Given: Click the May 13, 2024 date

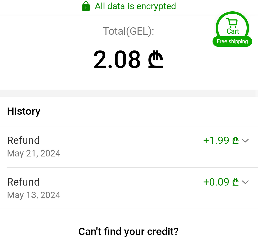Looking at the screenshot, I should pos(34,195).
